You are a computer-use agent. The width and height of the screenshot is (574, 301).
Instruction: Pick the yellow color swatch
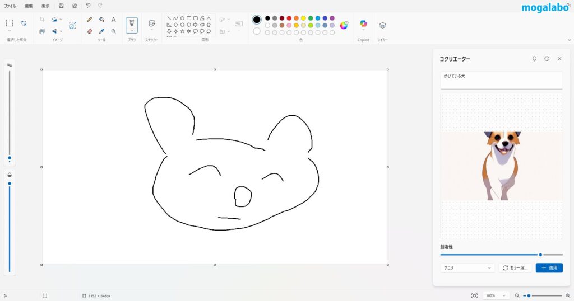coord(303,18)
